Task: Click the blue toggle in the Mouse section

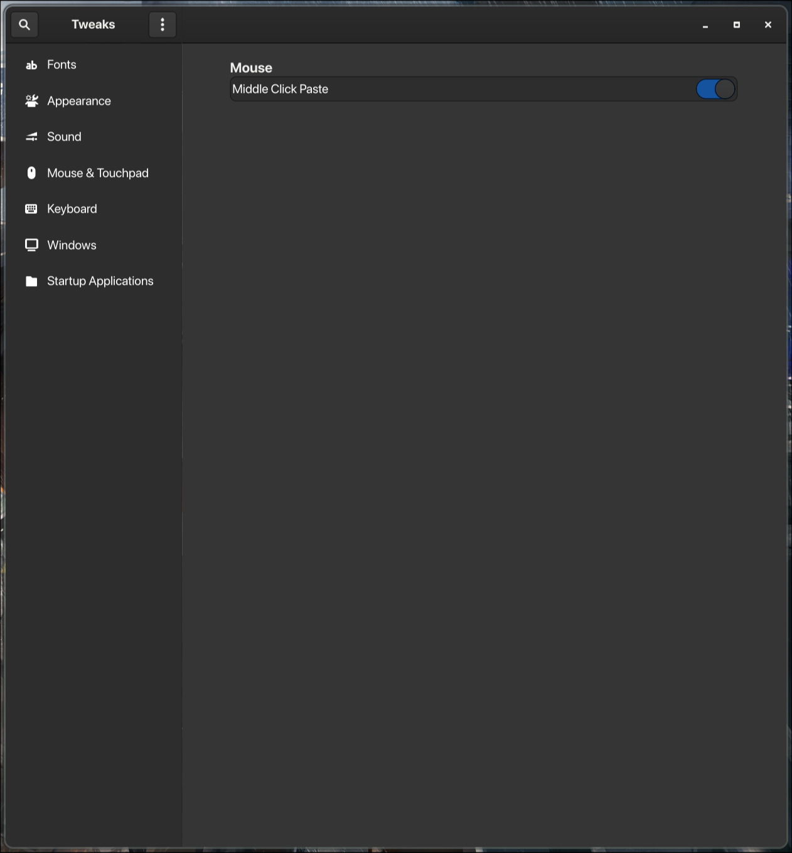Action: (x=715, y=88)
